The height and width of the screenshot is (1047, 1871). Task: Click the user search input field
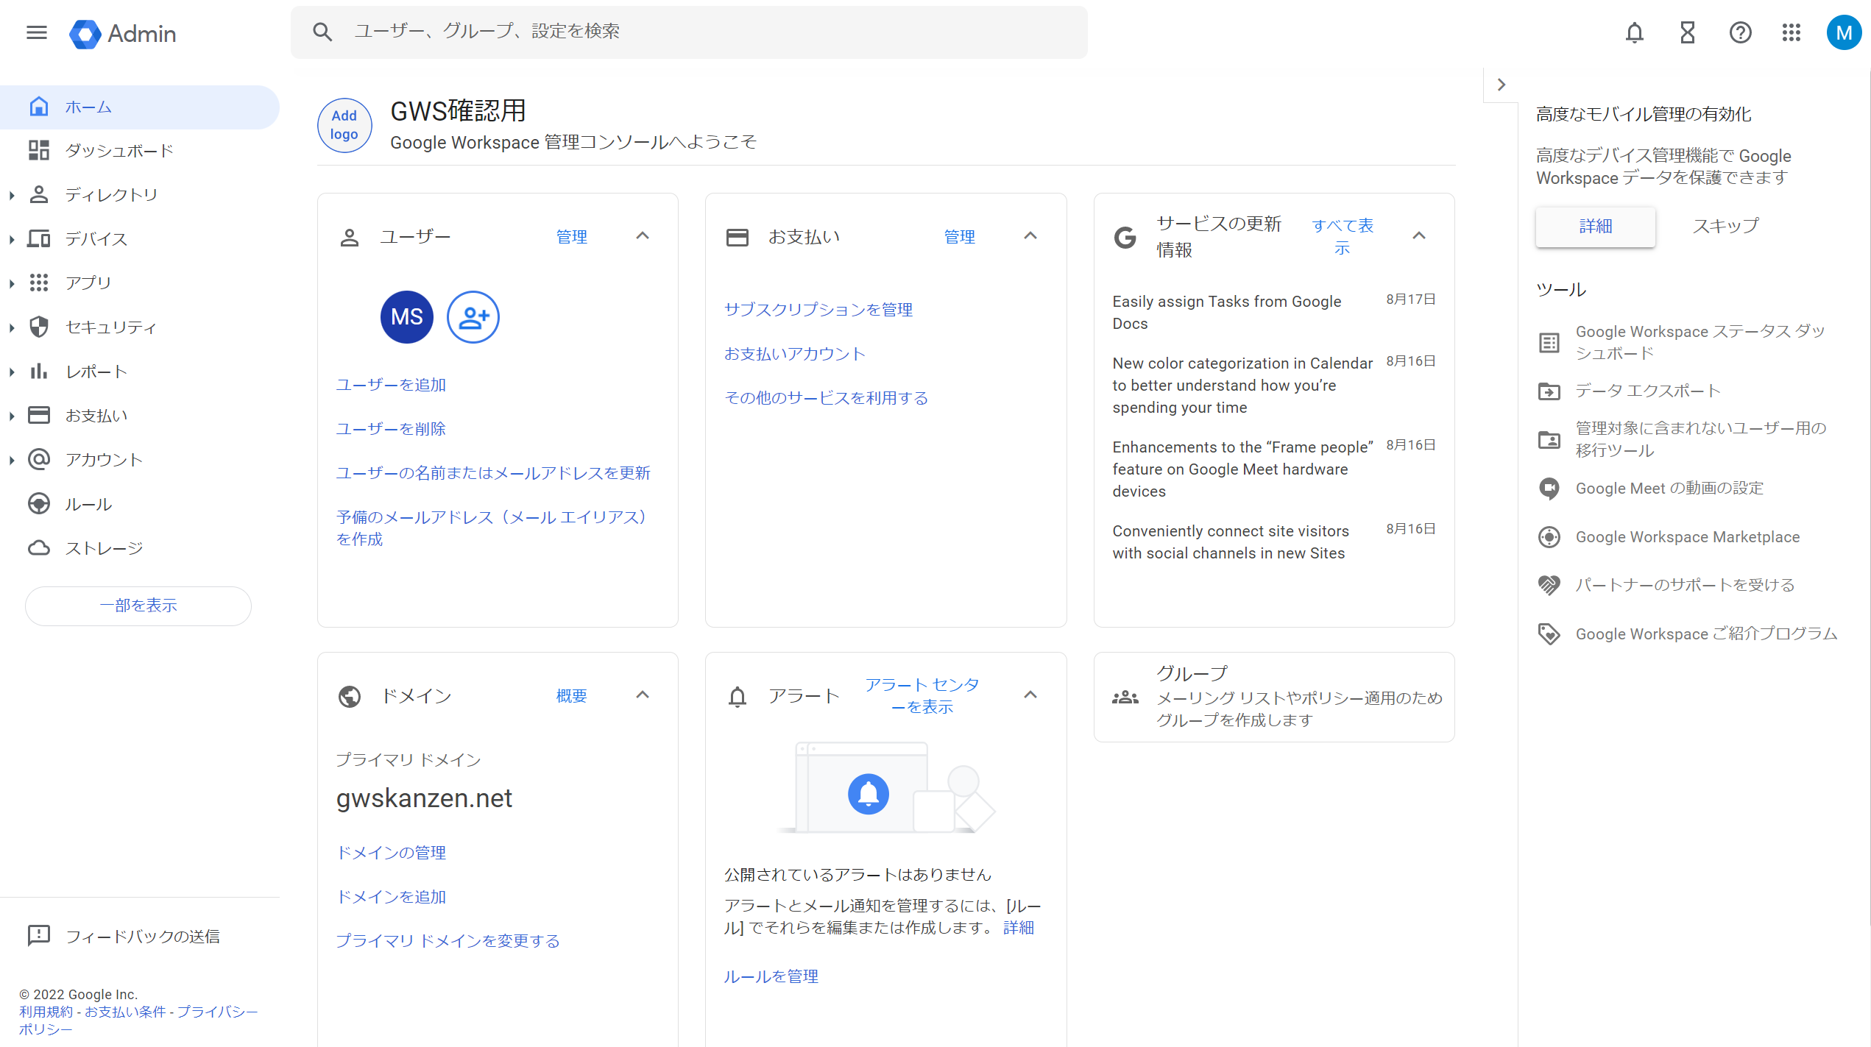pyautogui.click(x=688, y=32)
